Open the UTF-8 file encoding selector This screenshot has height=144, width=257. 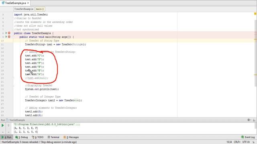246,142
